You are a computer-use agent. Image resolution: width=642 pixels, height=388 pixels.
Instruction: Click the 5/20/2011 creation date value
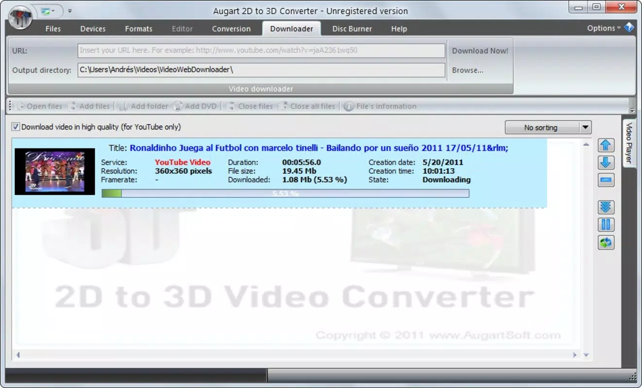coord(443,162)
